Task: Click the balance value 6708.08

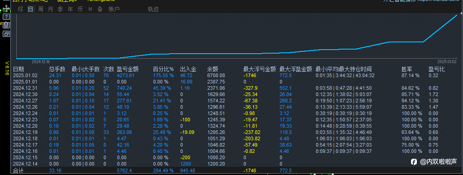Action: tap(216, 75)
